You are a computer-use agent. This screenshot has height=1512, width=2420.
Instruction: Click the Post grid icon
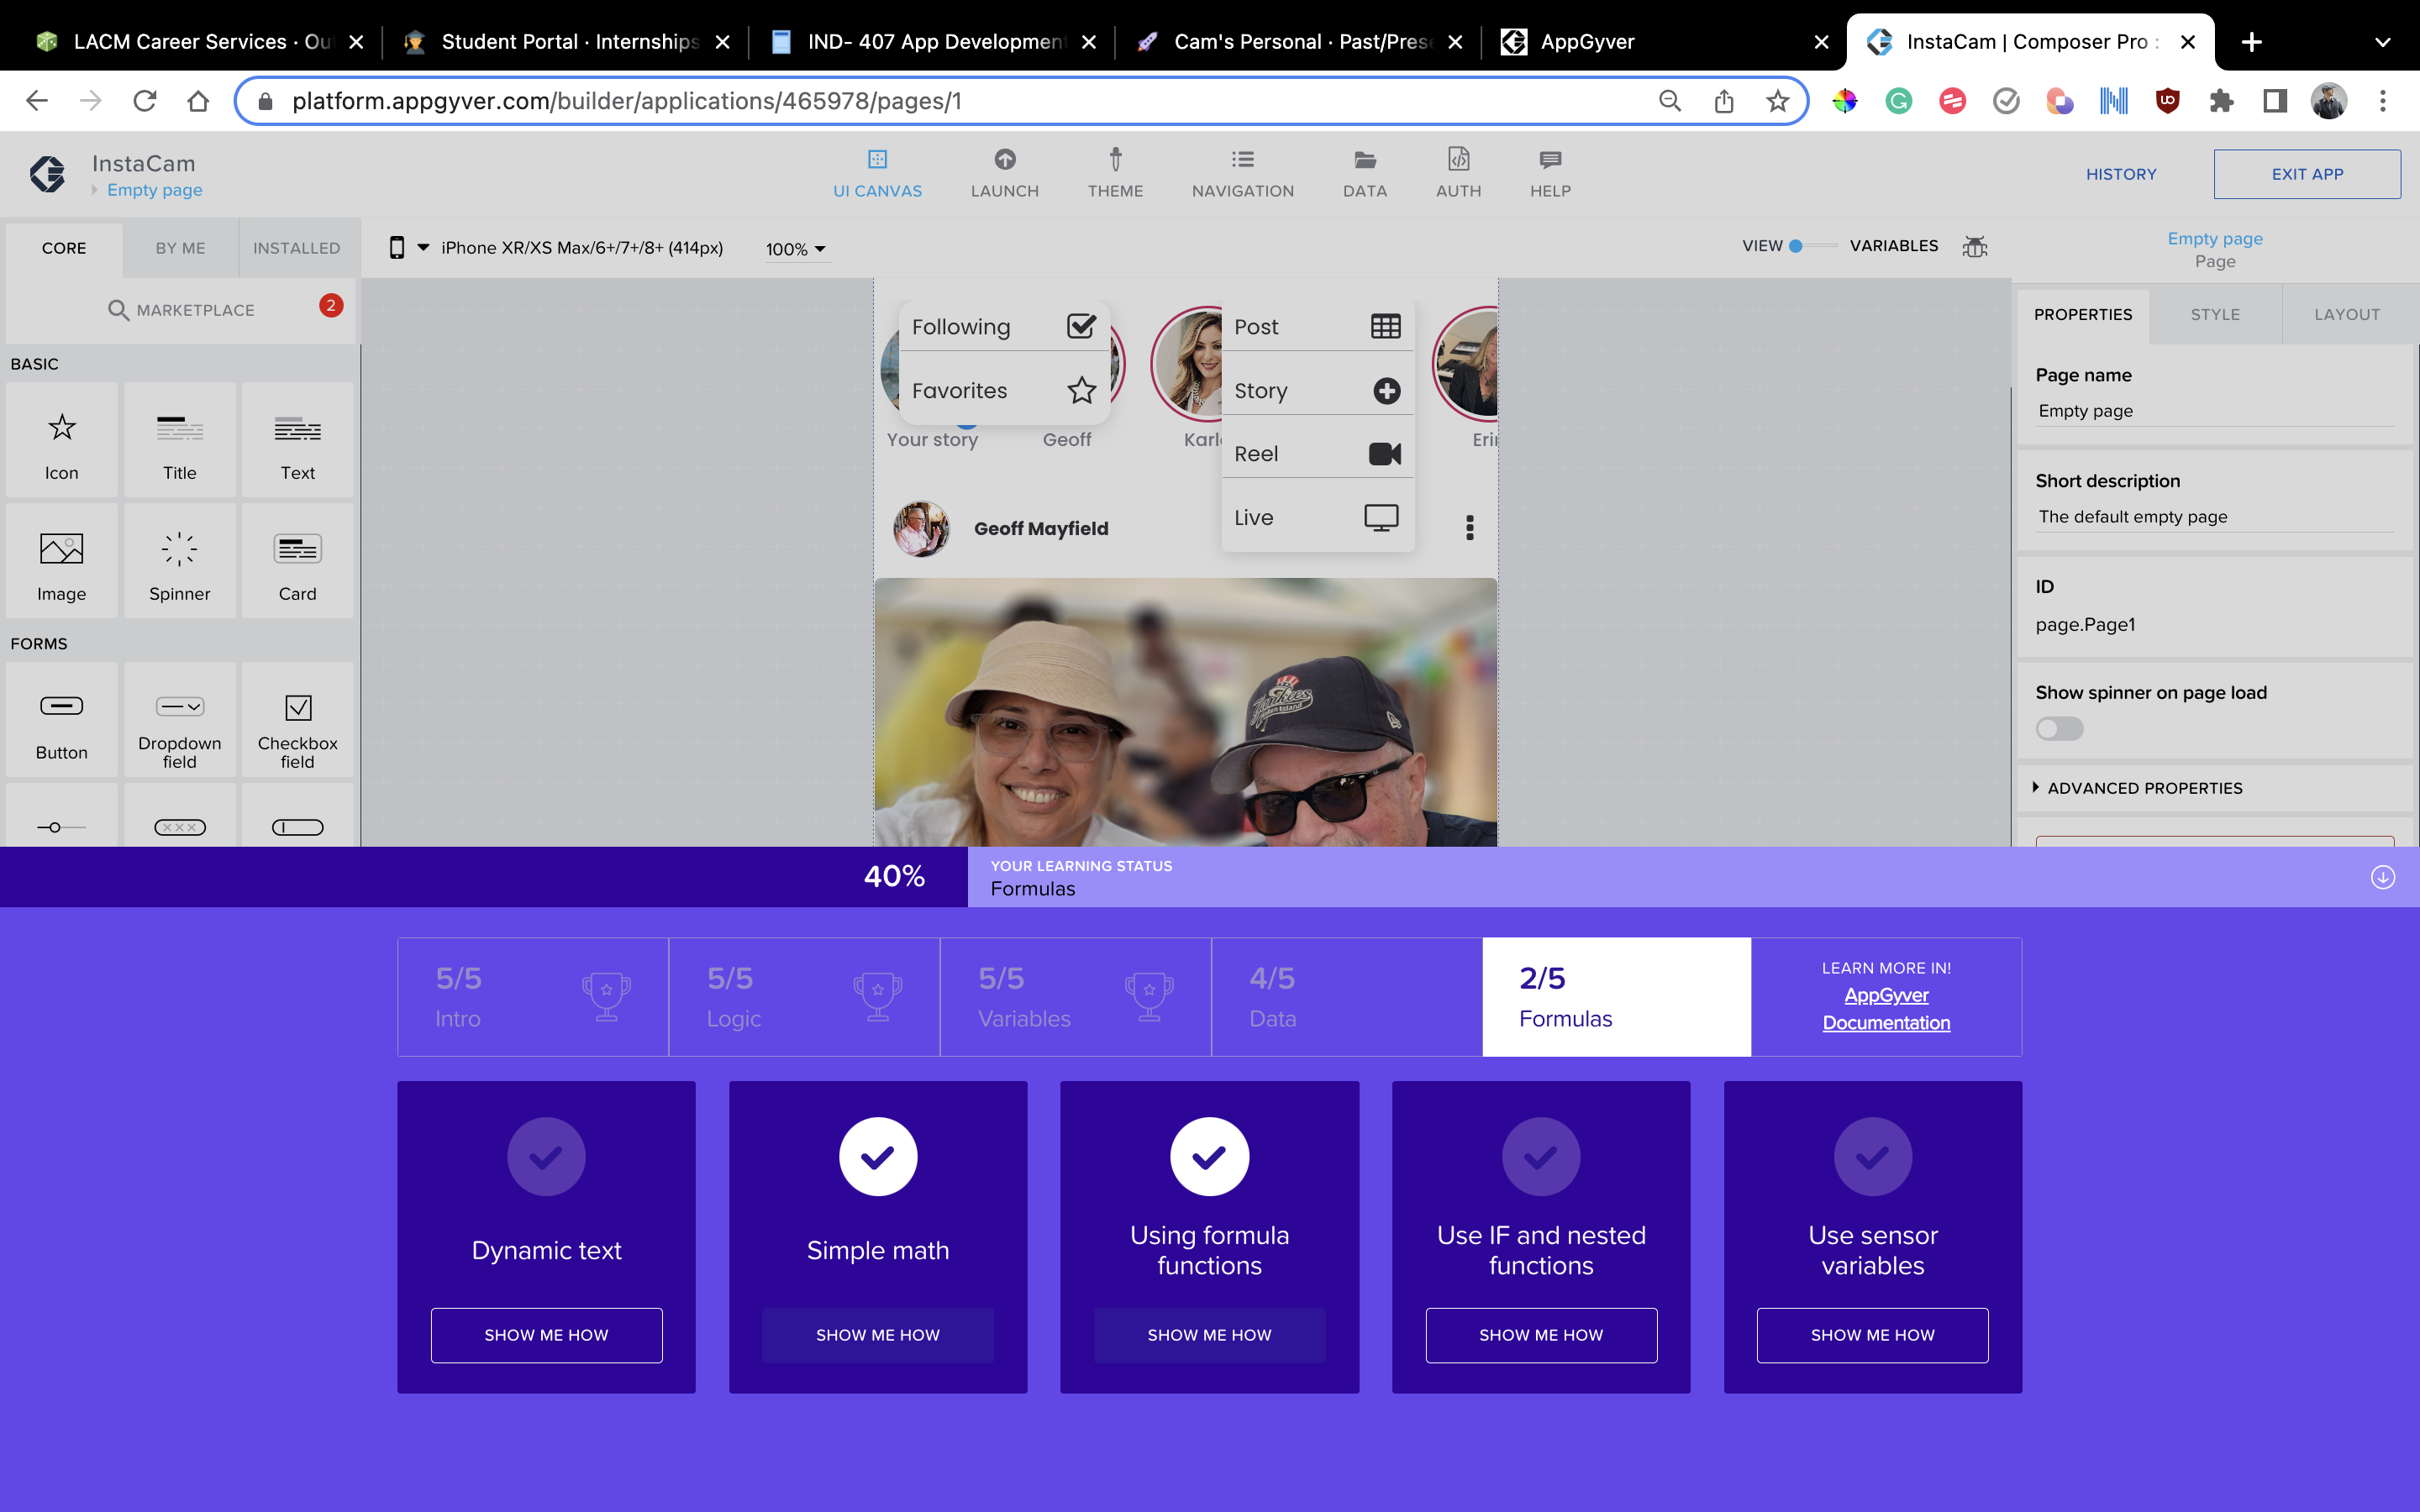coord(1385,327)
